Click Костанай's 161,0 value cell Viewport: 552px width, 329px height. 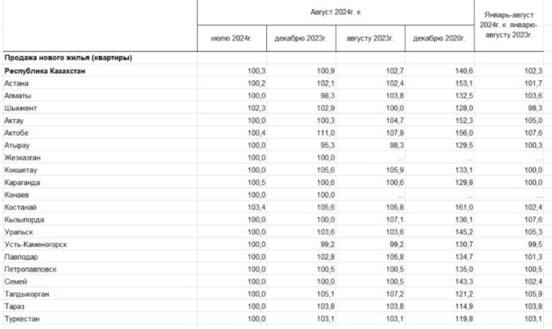click(x=454, y=207)
